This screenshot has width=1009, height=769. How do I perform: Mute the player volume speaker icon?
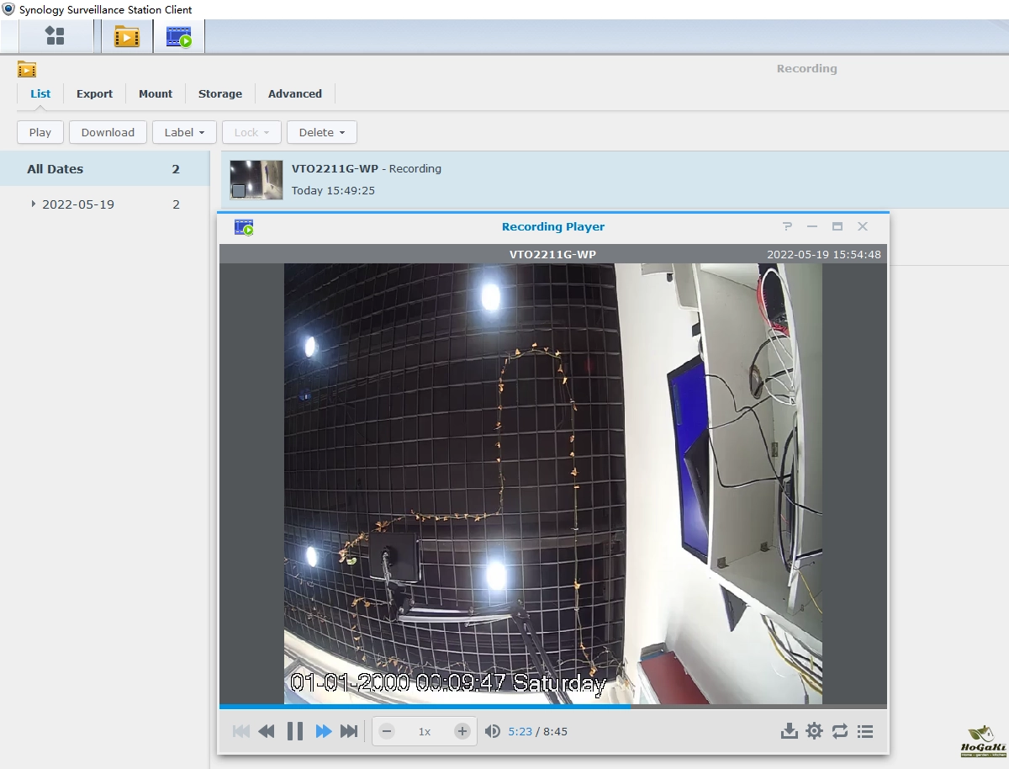(x=493, y=731)
